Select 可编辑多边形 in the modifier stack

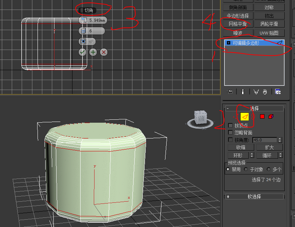(x=254, y=43)
